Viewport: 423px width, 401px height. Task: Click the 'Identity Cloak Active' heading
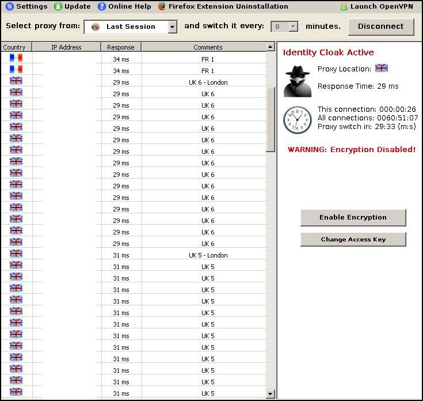click(x=328, y=52)
